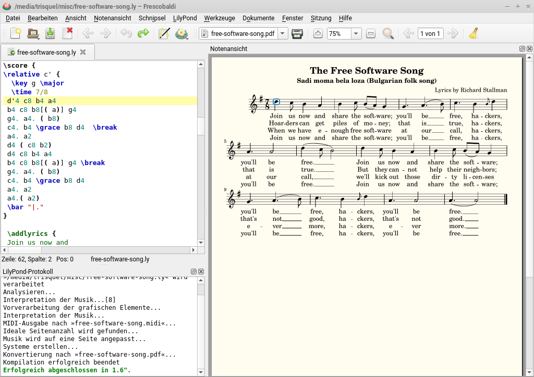This screenshot has height=377, width=534.
Task: Open the Sitzung menu
Action: [321, 18]
